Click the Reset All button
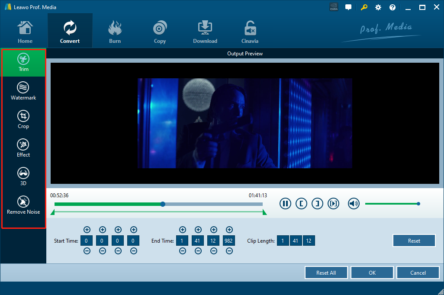 pos(326,273)
